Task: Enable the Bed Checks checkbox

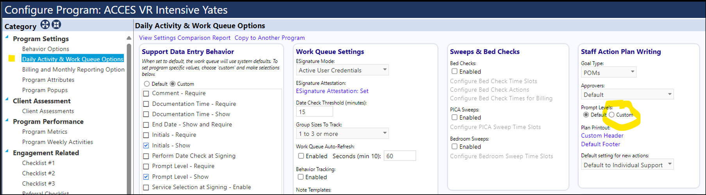Action: pyautogui.click(x=454, y=71)
